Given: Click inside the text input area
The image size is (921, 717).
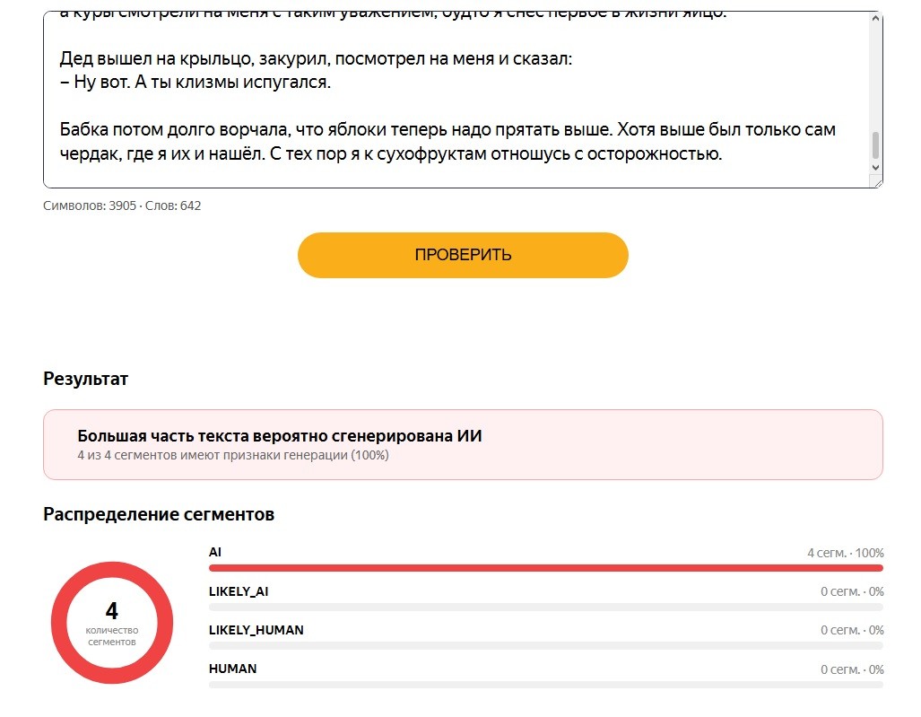Looking at the screenshot, I should click(456, 100).
